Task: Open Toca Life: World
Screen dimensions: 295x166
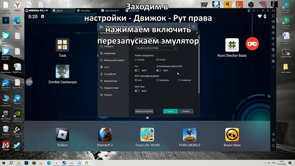Action: coord(147,135)
